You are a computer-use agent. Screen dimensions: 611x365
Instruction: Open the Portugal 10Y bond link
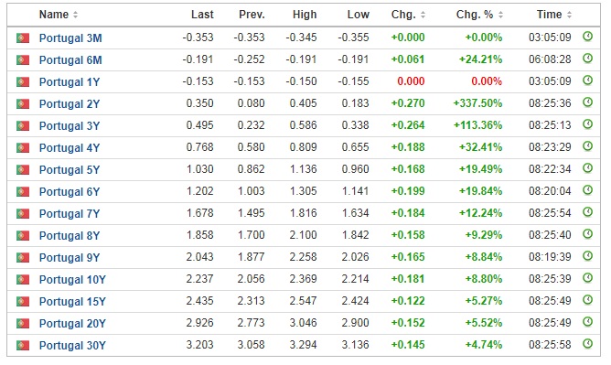tap(72, 280)
